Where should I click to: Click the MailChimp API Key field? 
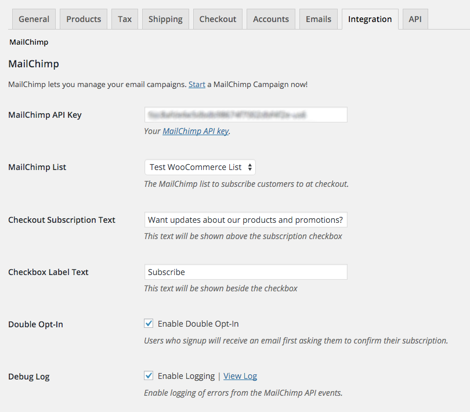coord(245,115)
